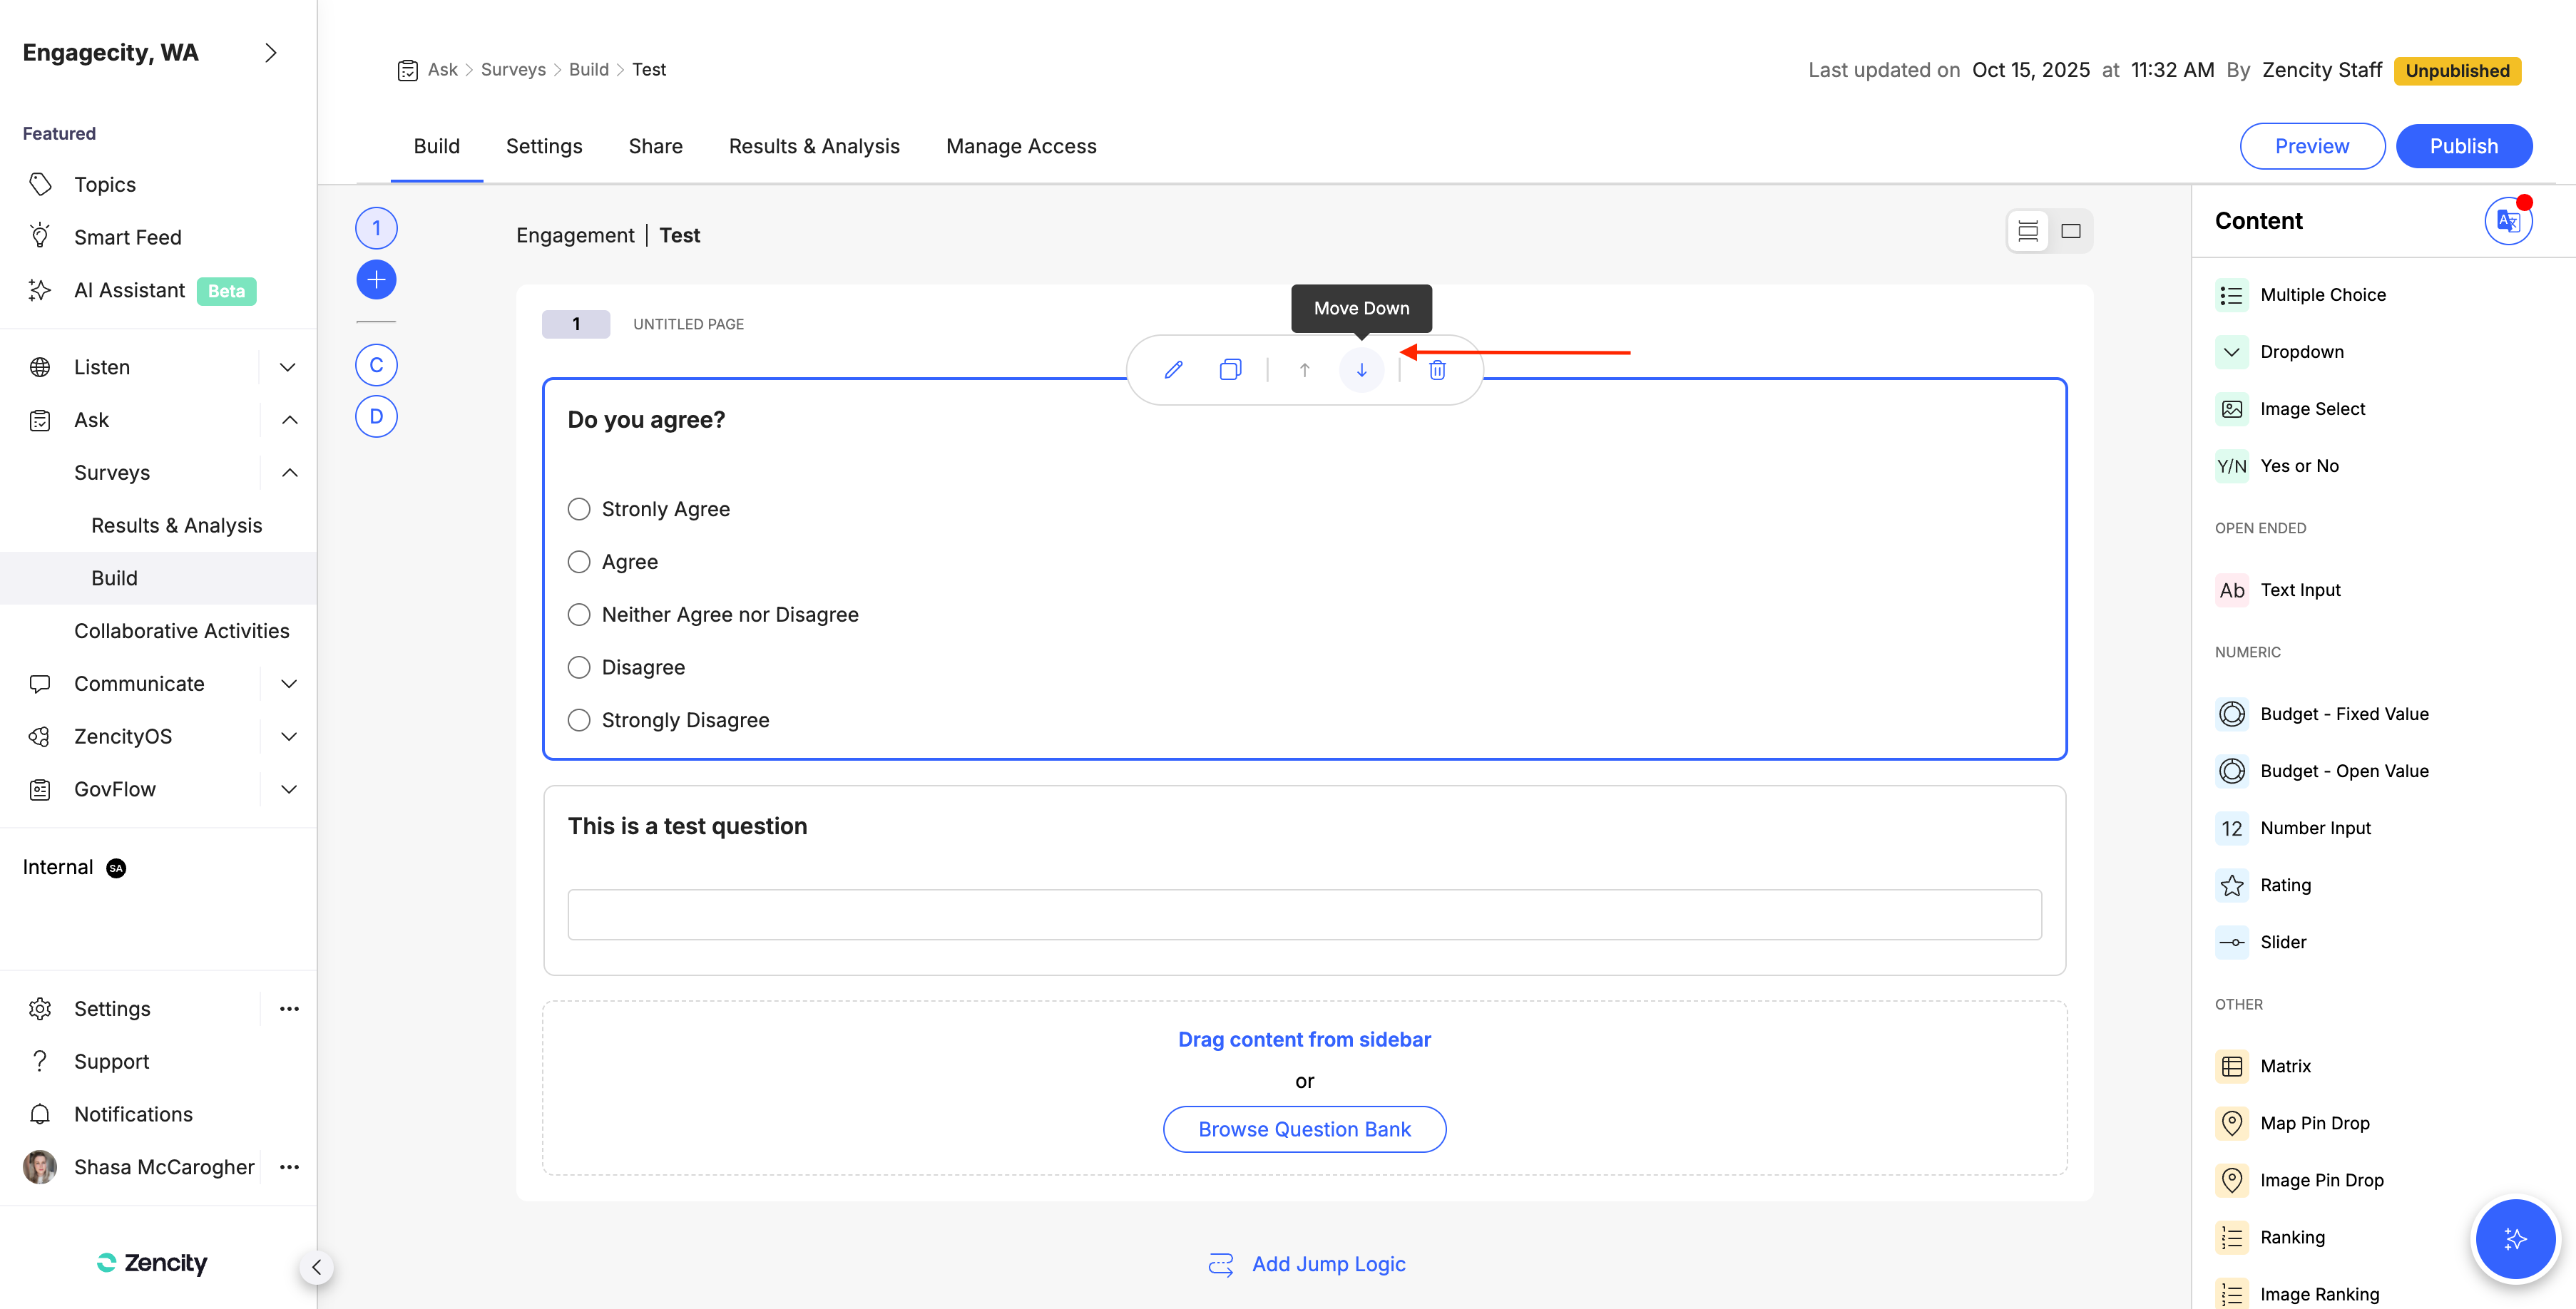2576x1309 pixels.
Task: Select the Agree radio option
Action: [x=579, y=562]
